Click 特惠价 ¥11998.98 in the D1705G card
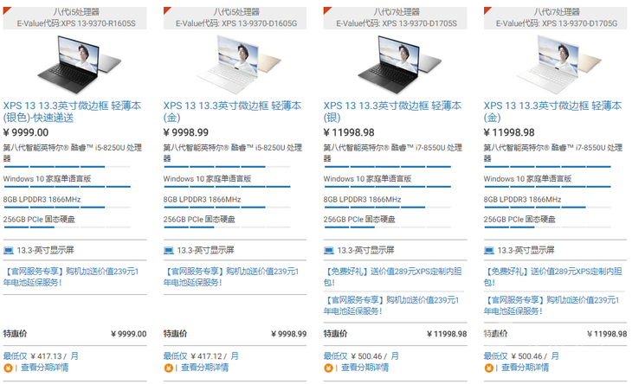Viewport: 632px width, 384px height. 556,334
